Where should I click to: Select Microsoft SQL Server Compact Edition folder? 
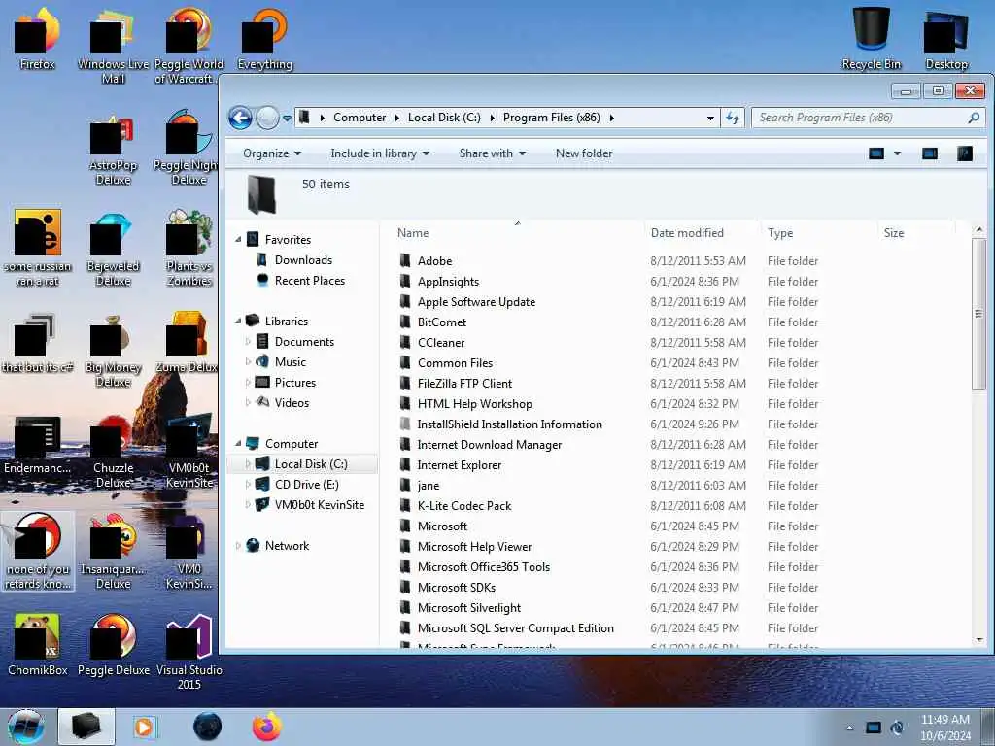point(515,628)
